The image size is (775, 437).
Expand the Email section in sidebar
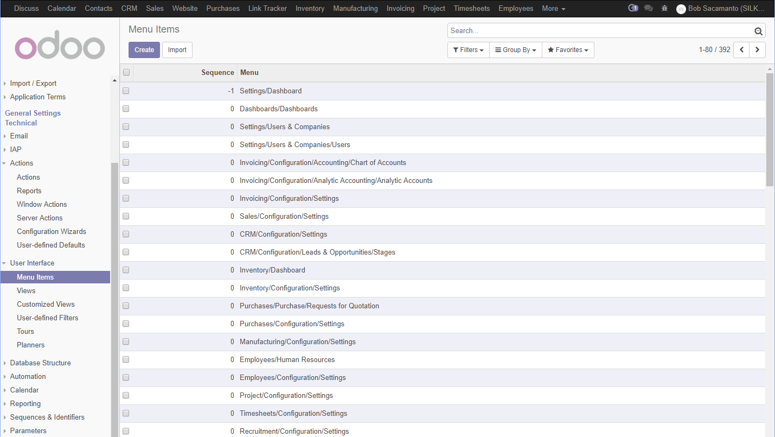[18, 136]
